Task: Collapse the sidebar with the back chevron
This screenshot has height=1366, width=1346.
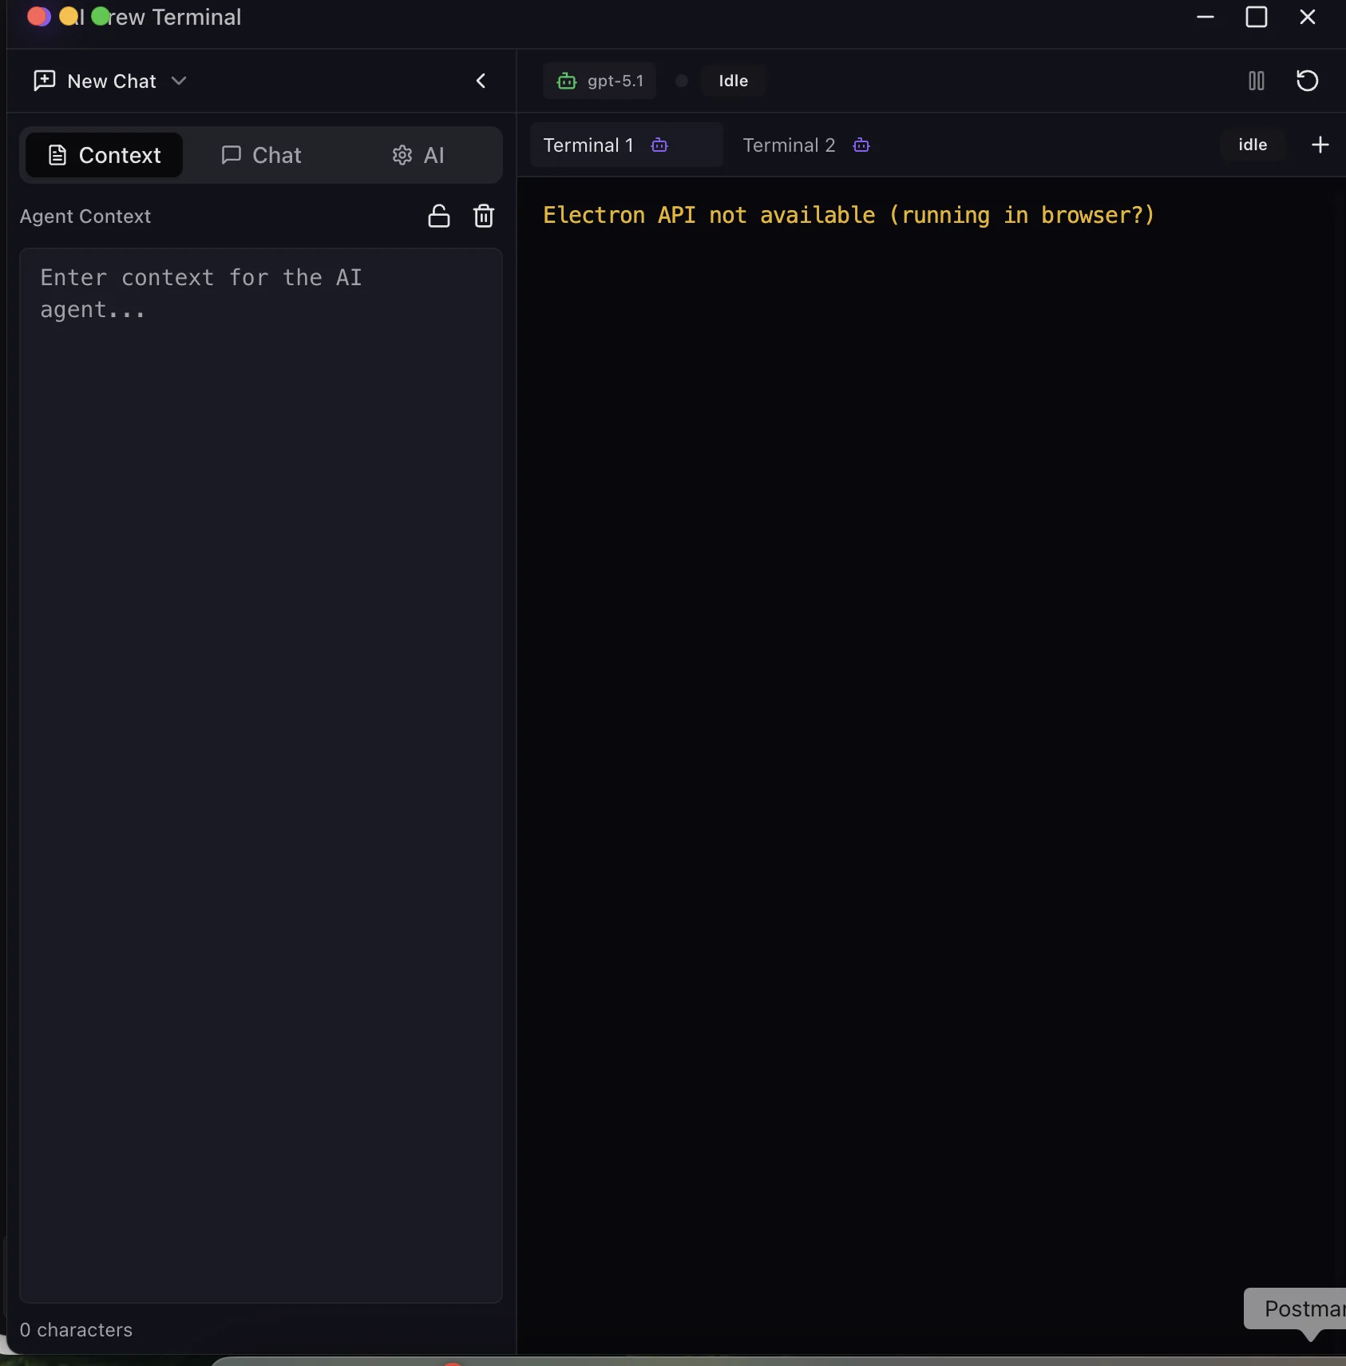Action: point(481,81)
